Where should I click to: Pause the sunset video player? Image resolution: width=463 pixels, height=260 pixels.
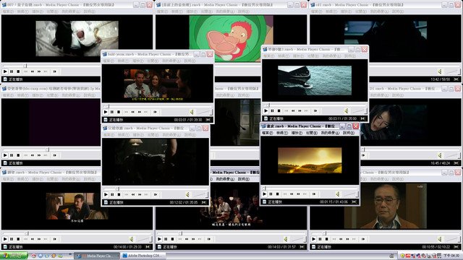point(271,194)
